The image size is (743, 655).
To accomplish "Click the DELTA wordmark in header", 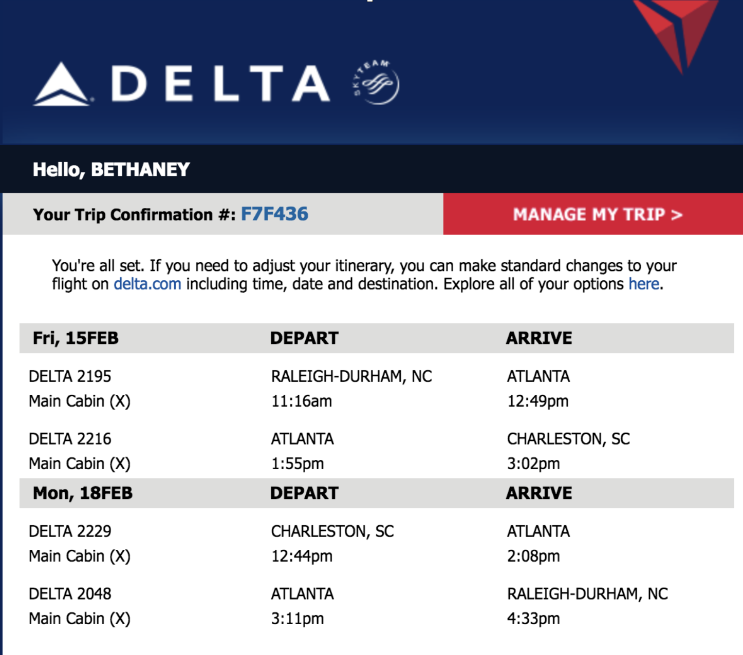I will (x=221, y=83).
